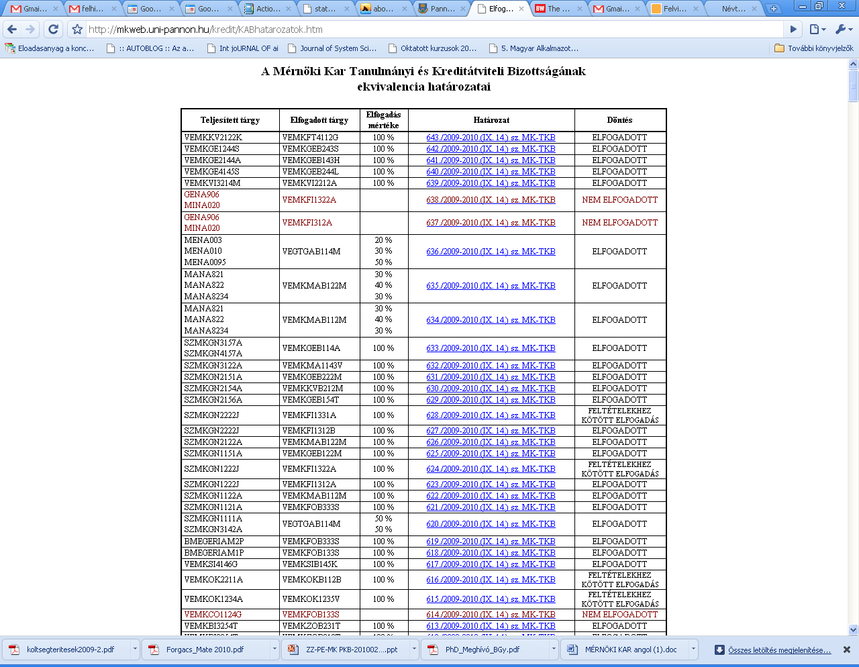The image size is (859, 667).
Task: Open the 5. Magyar Alkalmazot... bookmark
Action: [x=534, y=48]
